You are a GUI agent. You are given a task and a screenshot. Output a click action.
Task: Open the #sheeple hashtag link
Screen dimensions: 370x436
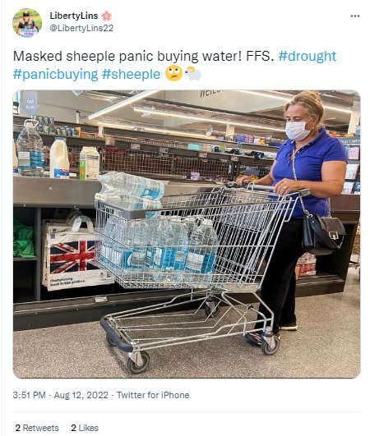(x=131, y=74)
